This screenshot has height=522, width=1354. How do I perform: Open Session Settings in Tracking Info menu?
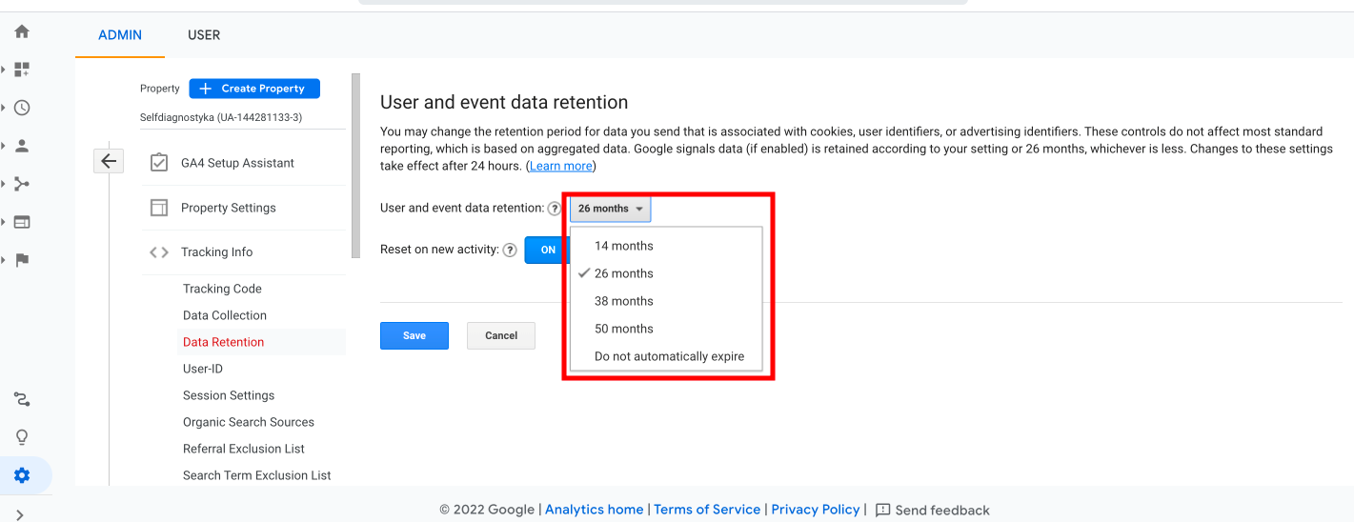229,395
